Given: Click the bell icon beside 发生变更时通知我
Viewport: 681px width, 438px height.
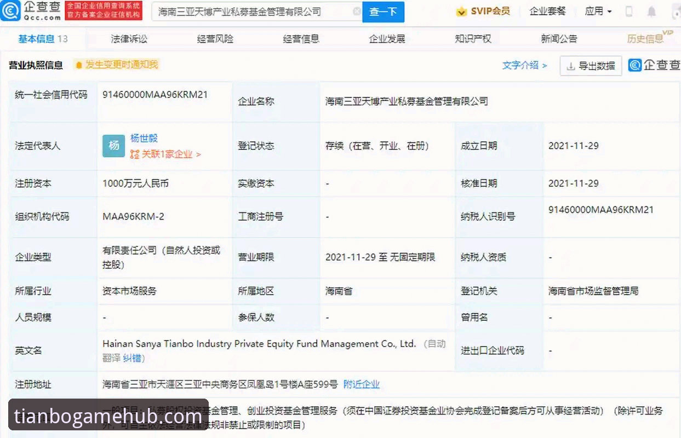Looking at the screenshot, I should tap(79, 65).
